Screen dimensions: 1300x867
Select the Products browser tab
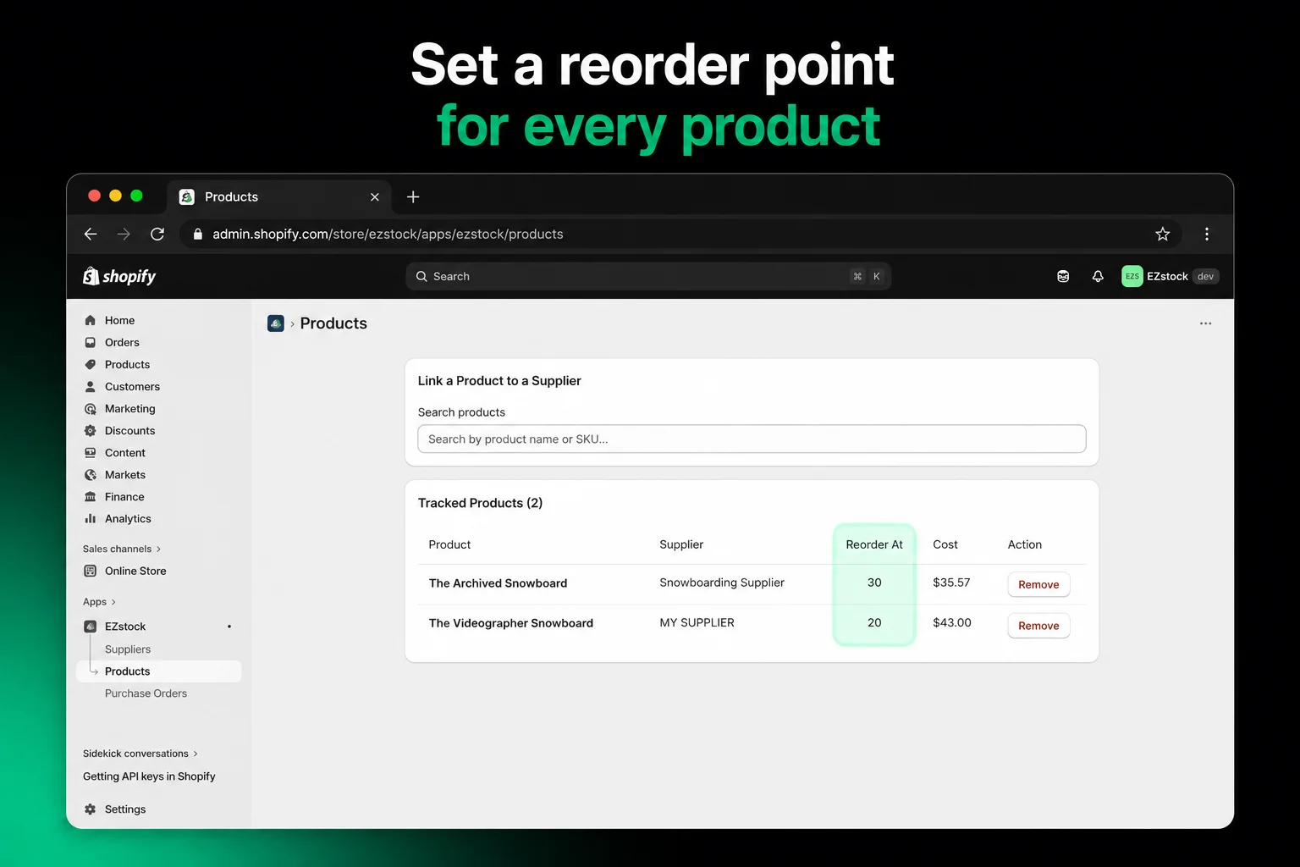tap(279, 196)
